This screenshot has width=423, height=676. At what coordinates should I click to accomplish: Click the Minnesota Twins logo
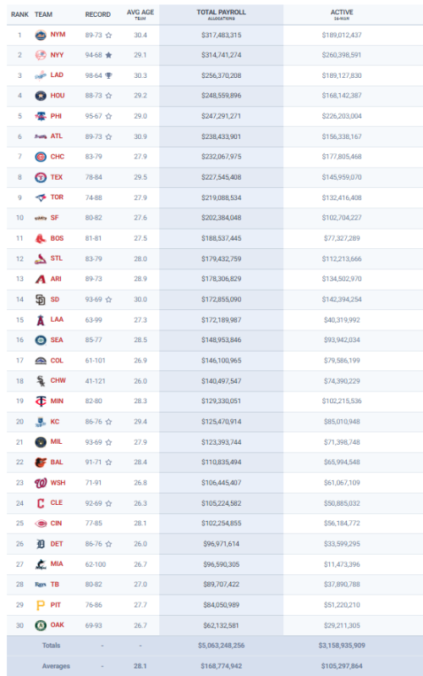[x=41, y=402]
